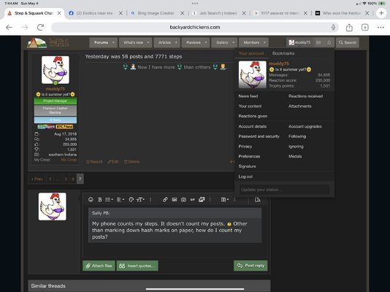Viewport: 390px width, 292px height.
Task: Open the conversations envelope icon
Action: coord(318,42)
